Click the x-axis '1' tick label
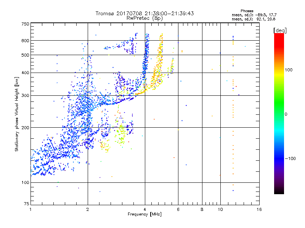The image size is (305, 228). (x=30, y=209)
